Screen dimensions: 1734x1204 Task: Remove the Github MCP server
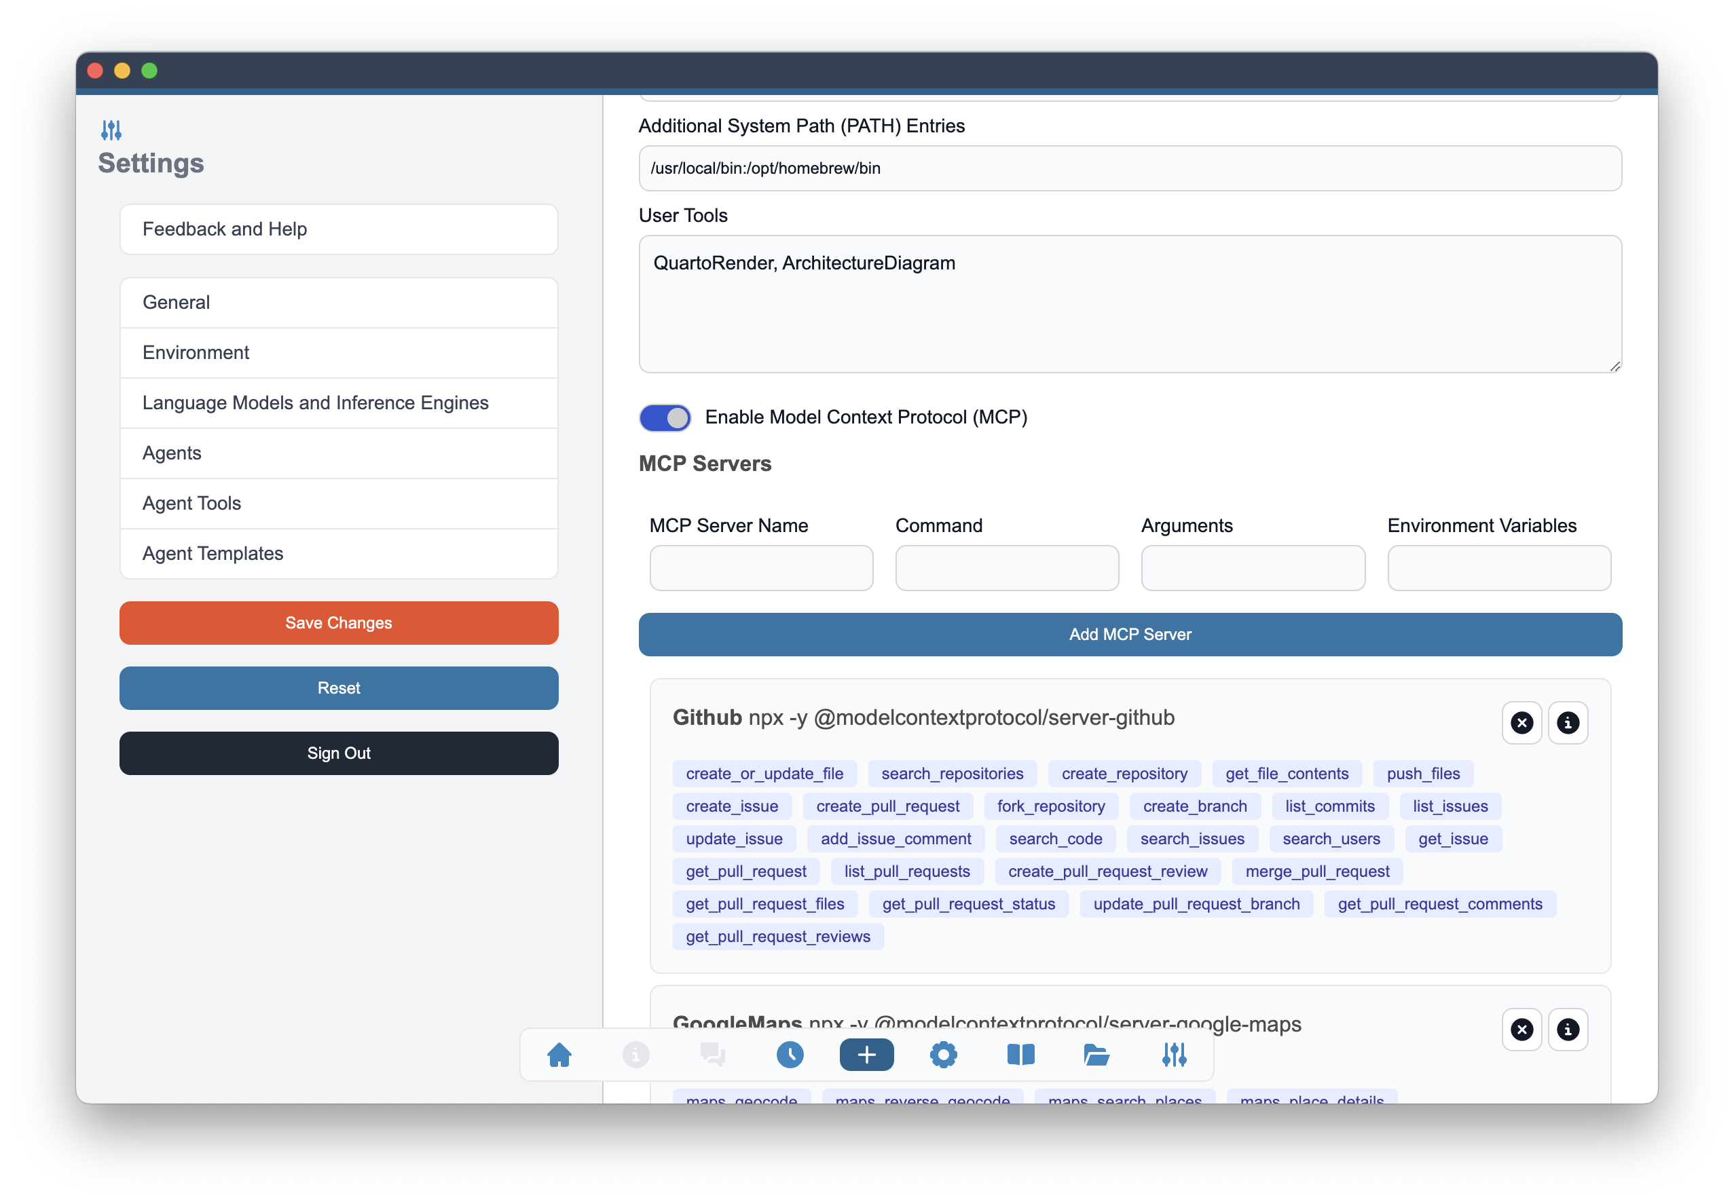1521,723
